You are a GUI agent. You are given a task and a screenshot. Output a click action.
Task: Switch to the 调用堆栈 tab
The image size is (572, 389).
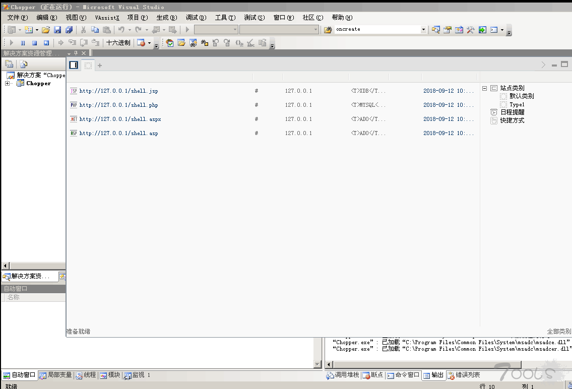[x=343, y=375]
